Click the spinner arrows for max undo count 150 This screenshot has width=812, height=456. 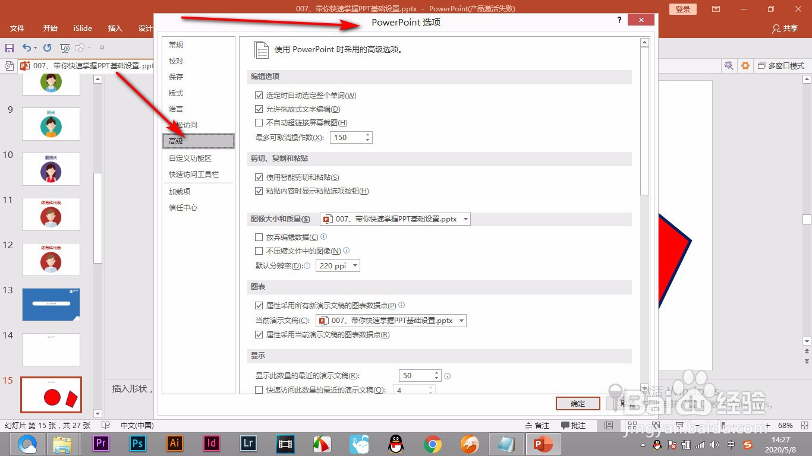pos(368,137)
